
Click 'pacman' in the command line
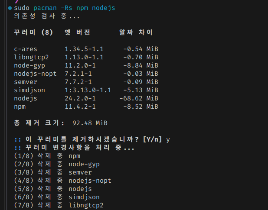coord(45,8)
